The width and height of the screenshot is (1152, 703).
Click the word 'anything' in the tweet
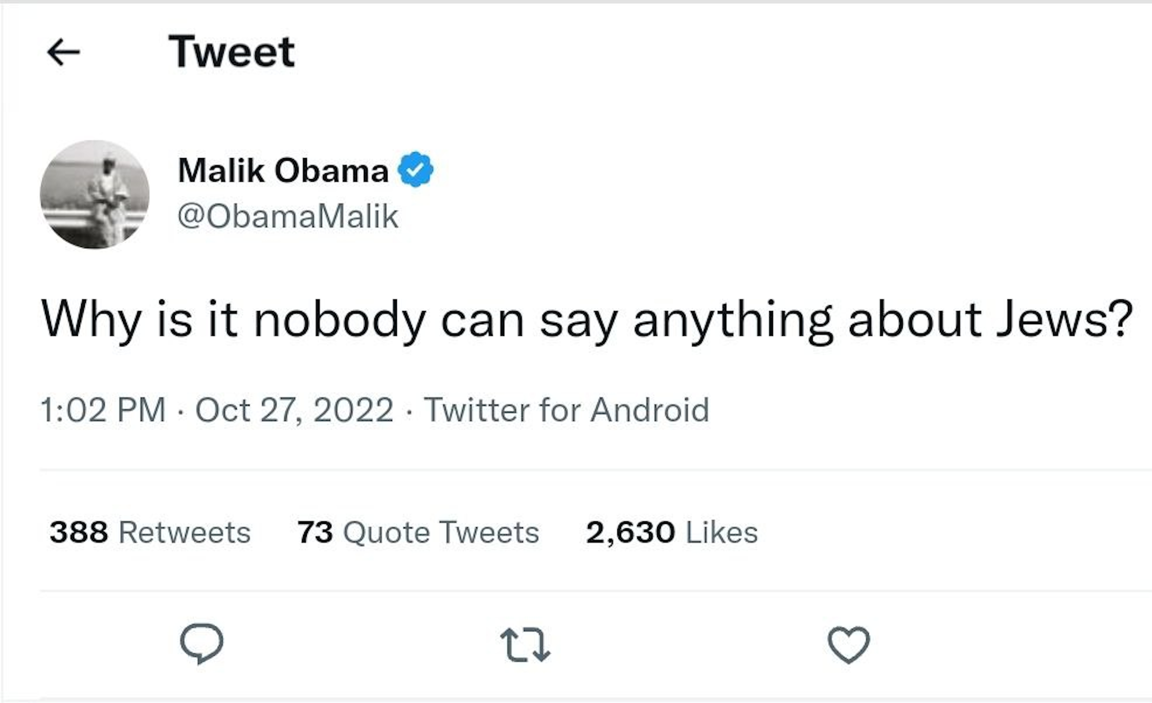point(733,320)
